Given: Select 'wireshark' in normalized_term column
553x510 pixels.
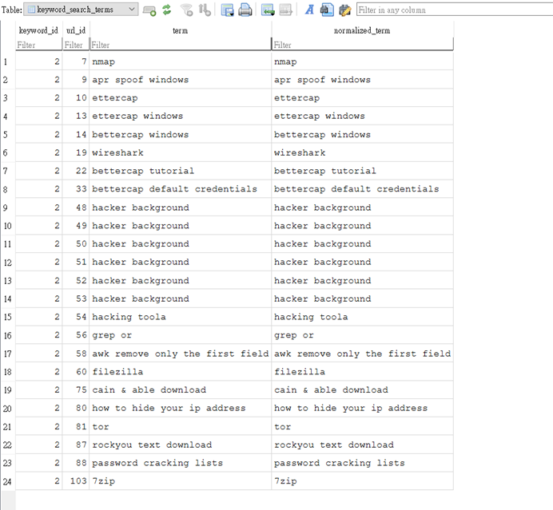Looking at the screenshot, I should [x=363, y=152].
